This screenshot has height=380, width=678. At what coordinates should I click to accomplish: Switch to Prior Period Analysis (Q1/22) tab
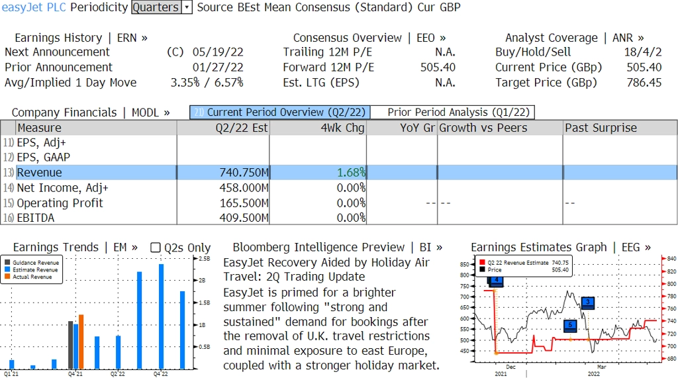coord(453,113)
